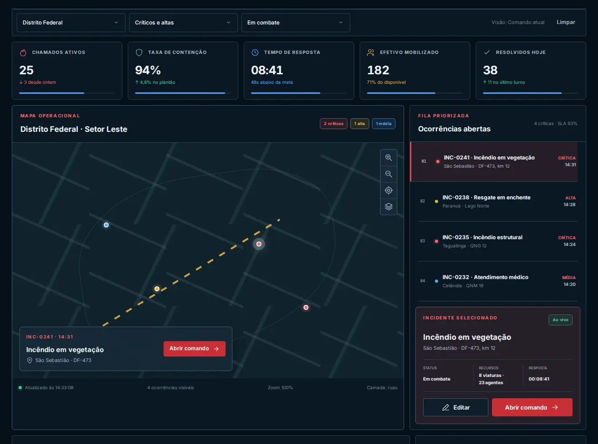The width and height of the screenshot is (598, 444).
Task: Click the 08:41 response time value
Action: 267,70
